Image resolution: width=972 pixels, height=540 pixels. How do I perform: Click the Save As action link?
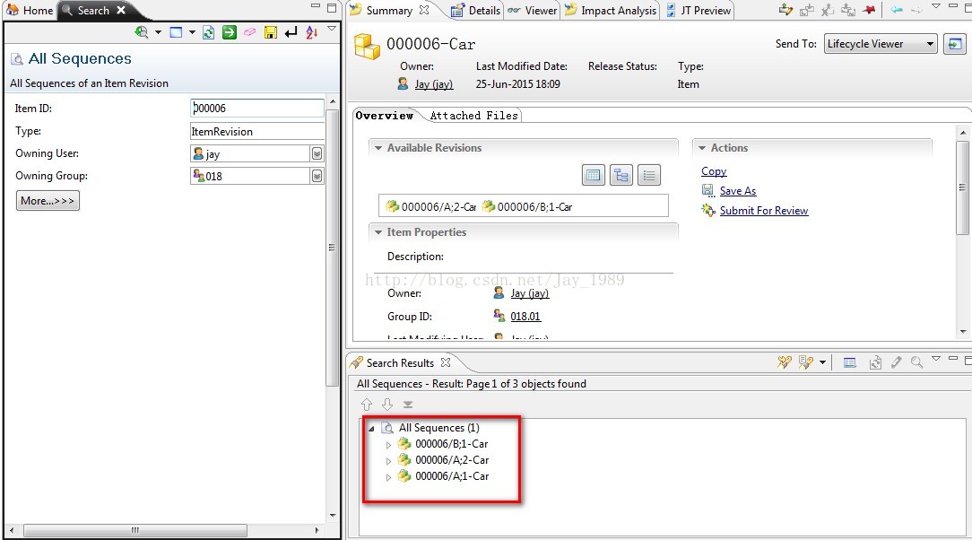[738, 191]
